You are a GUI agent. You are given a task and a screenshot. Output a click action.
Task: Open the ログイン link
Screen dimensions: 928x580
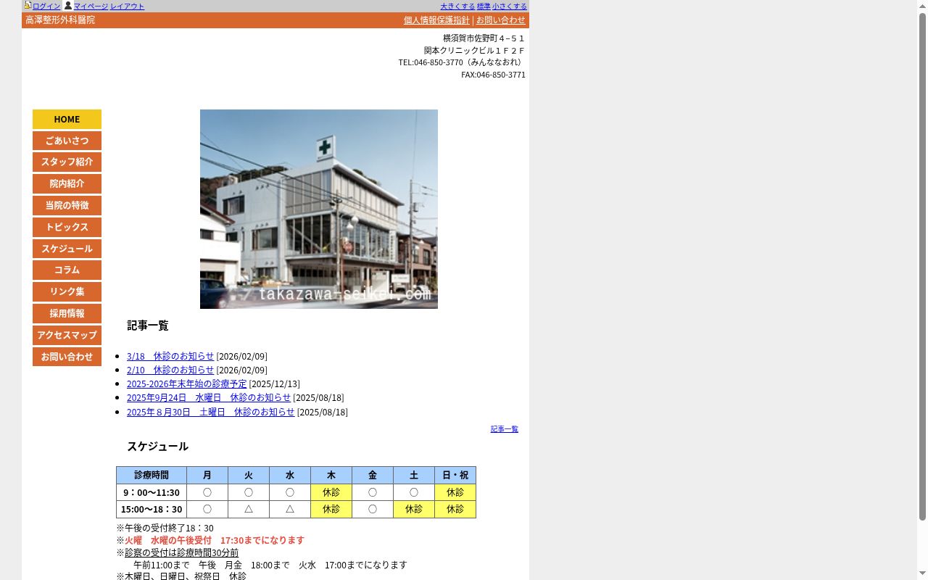coord(46,6)
